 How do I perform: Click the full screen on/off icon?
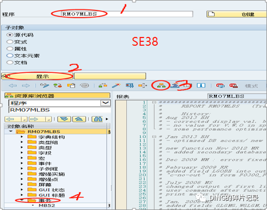201,85
